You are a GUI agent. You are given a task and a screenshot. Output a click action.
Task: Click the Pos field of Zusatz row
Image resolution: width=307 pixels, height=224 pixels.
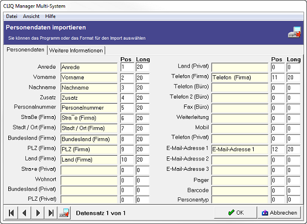coord(127,98)
